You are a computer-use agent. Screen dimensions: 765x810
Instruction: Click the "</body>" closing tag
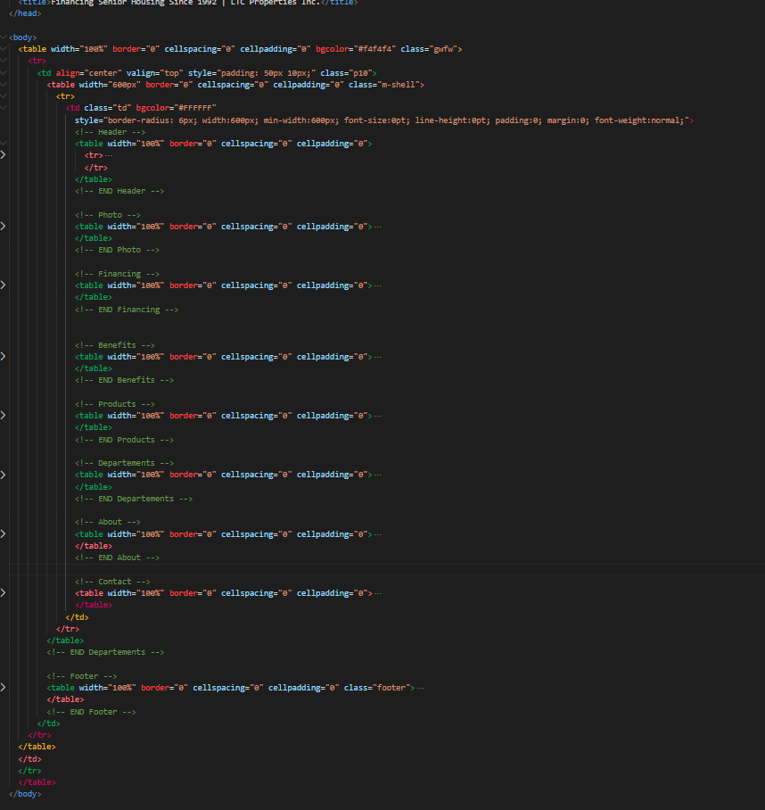25,794
